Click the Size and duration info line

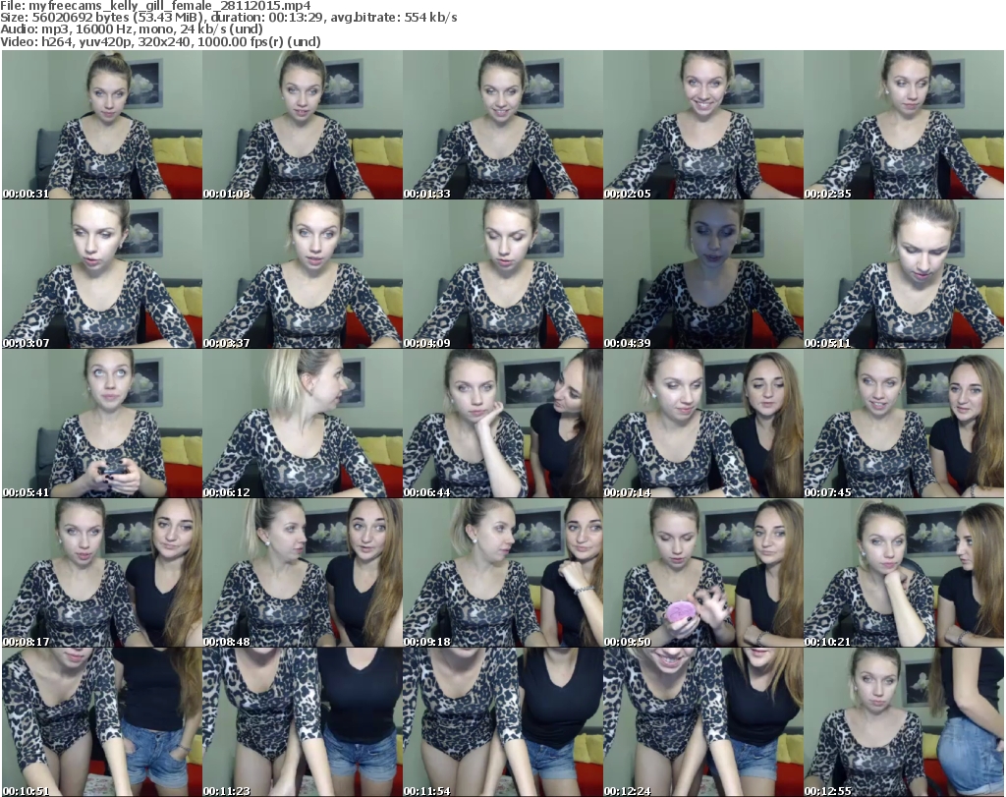tap(228, 18)
